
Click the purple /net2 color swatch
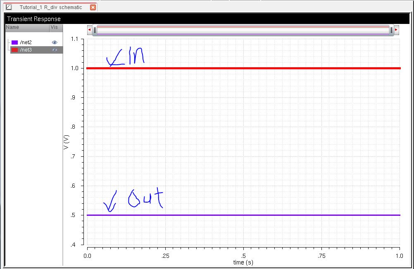(x=14, y=42)
